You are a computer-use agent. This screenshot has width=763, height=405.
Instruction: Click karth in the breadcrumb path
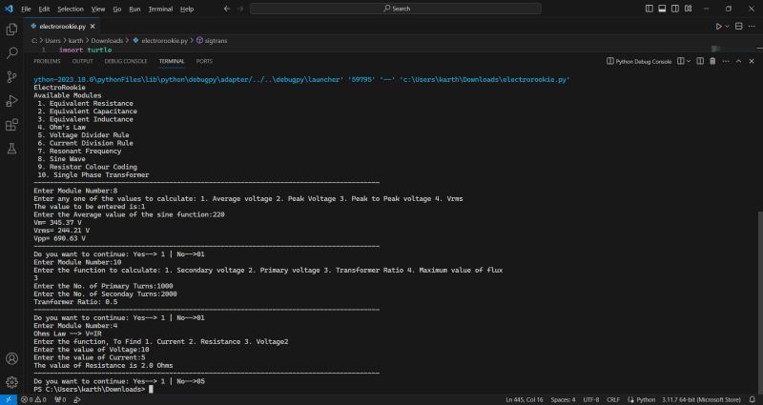pos(75,41)
